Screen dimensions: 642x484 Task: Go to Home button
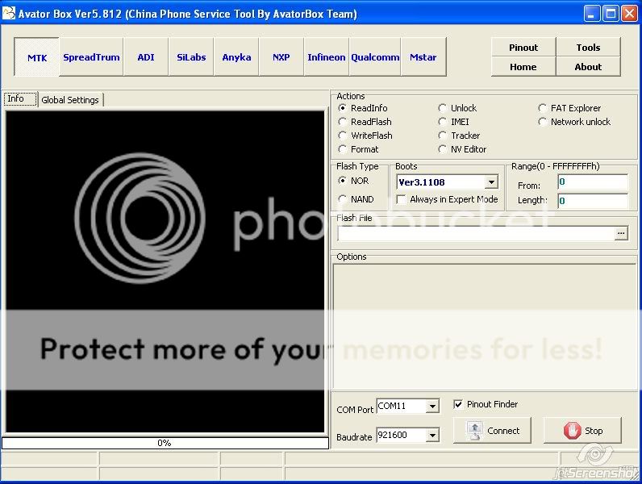(x=523, y=67)
